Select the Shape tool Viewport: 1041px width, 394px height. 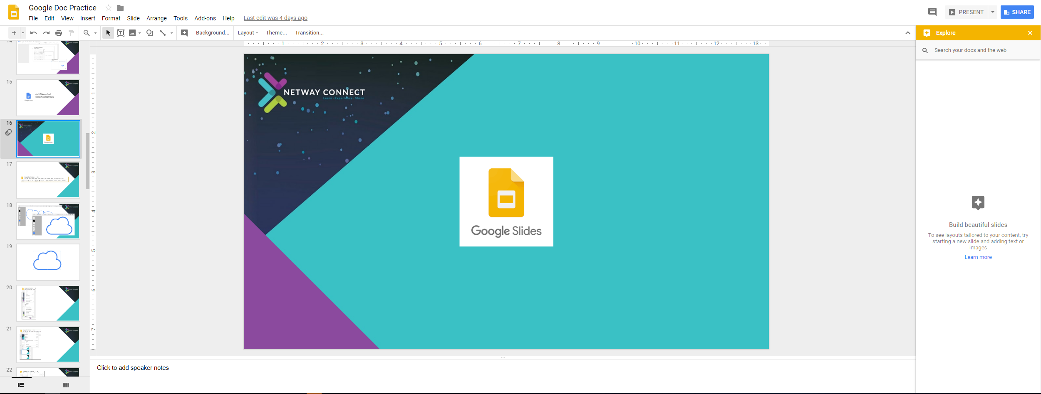pos(150,33)
